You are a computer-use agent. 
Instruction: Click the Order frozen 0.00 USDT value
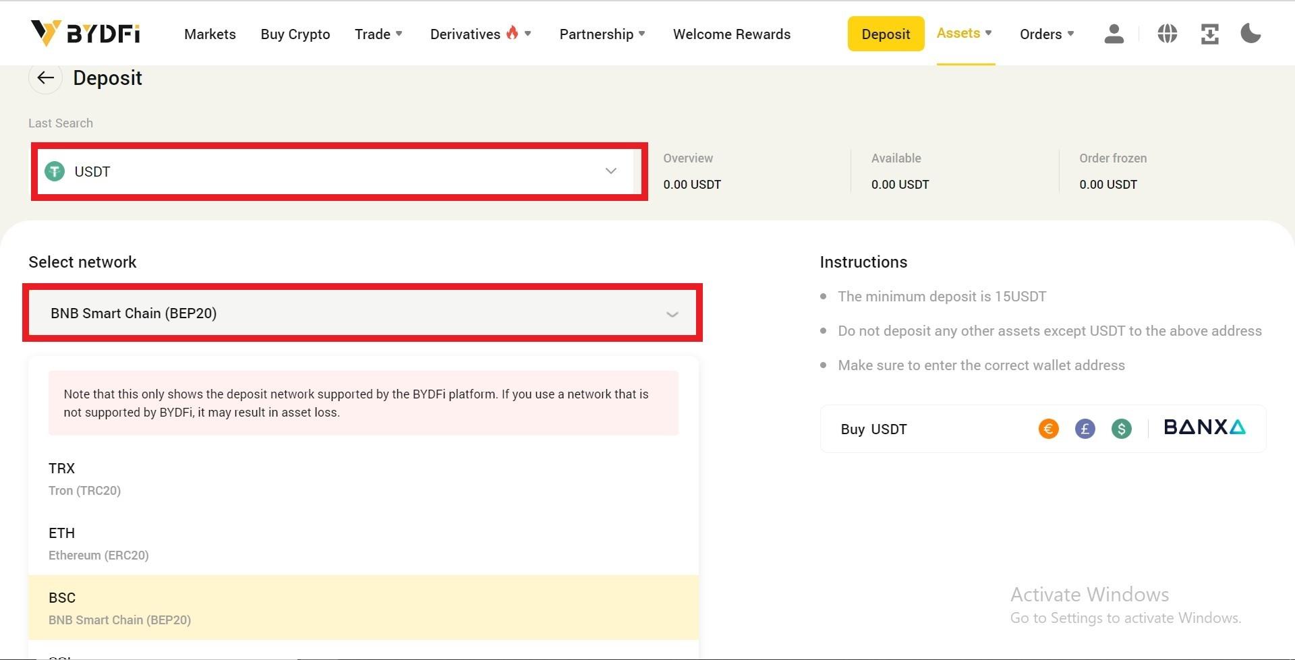click(x=1108, y=185)
